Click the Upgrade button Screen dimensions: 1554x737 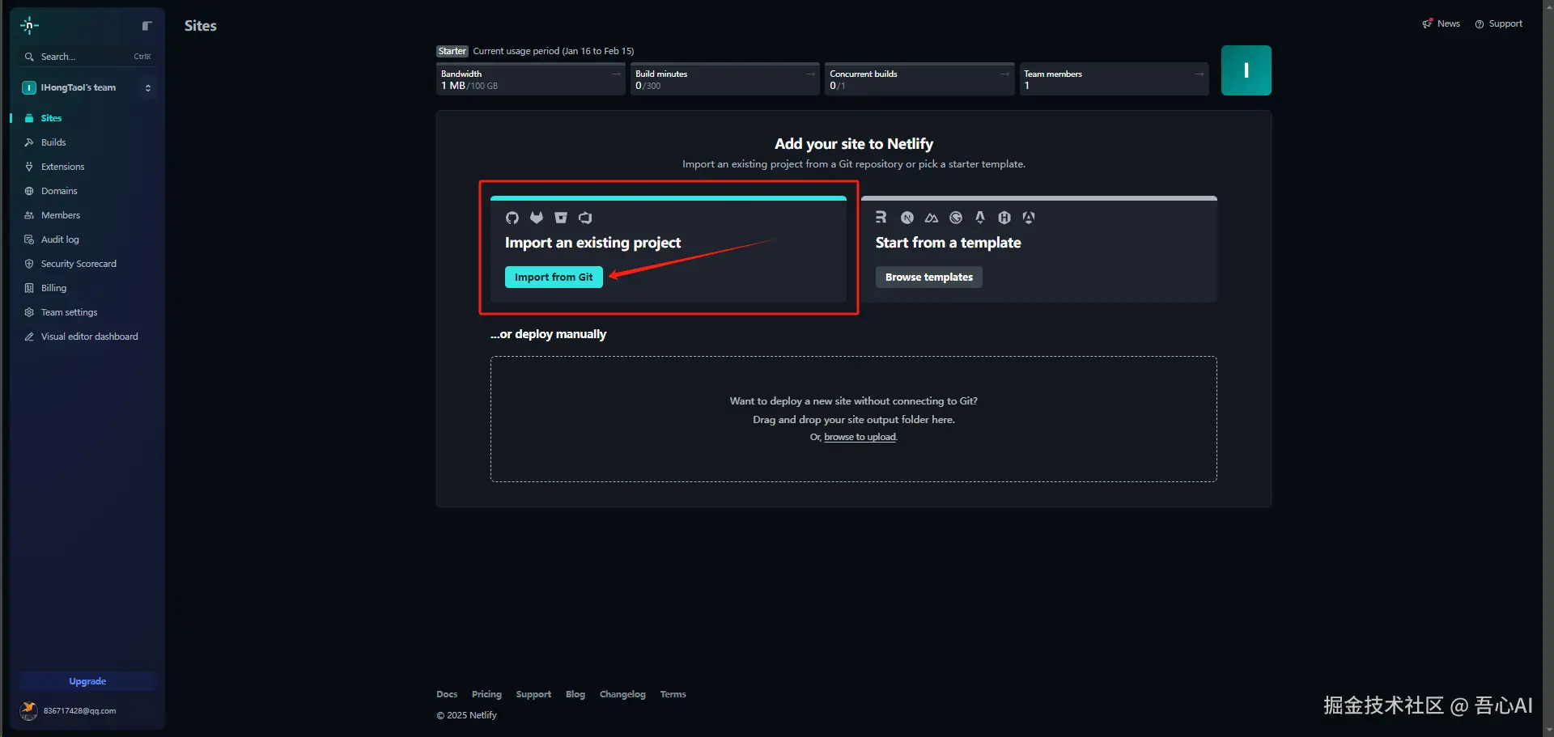(x=87, y=681)
